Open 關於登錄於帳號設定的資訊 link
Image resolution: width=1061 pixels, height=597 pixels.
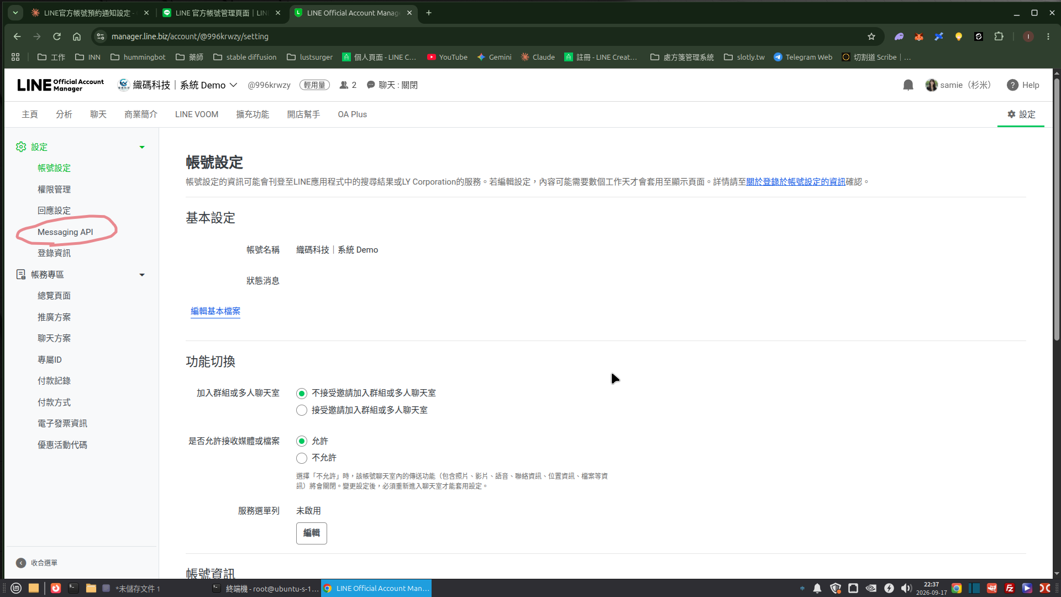(796, 182)
